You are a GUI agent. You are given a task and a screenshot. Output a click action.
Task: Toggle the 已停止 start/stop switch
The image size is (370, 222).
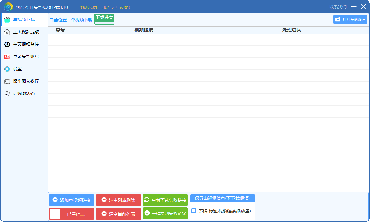point(55,214)
